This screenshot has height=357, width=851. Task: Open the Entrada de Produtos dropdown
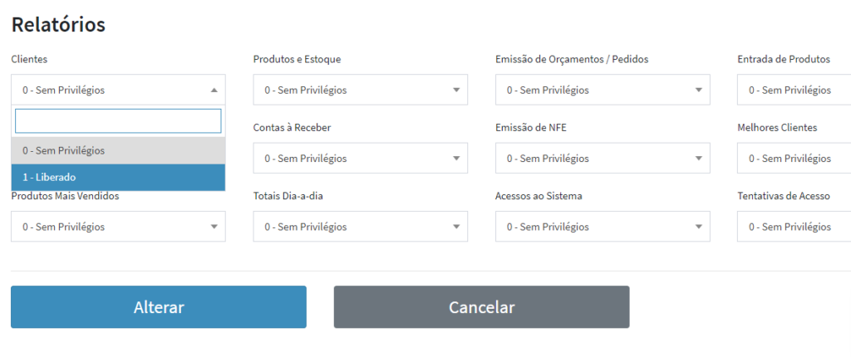click(x=794, y=90)
